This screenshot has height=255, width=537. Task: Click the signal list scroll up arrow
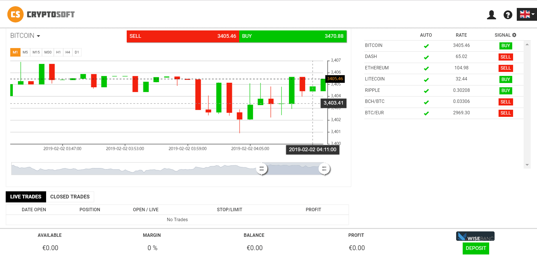point(527,45)
